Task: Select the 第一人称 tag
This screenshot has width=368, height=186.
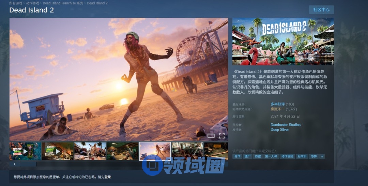Action: 271,156
